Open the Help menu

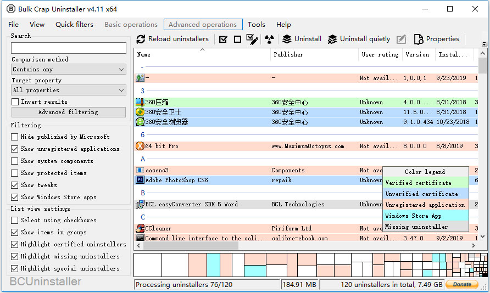pos(283,24)
